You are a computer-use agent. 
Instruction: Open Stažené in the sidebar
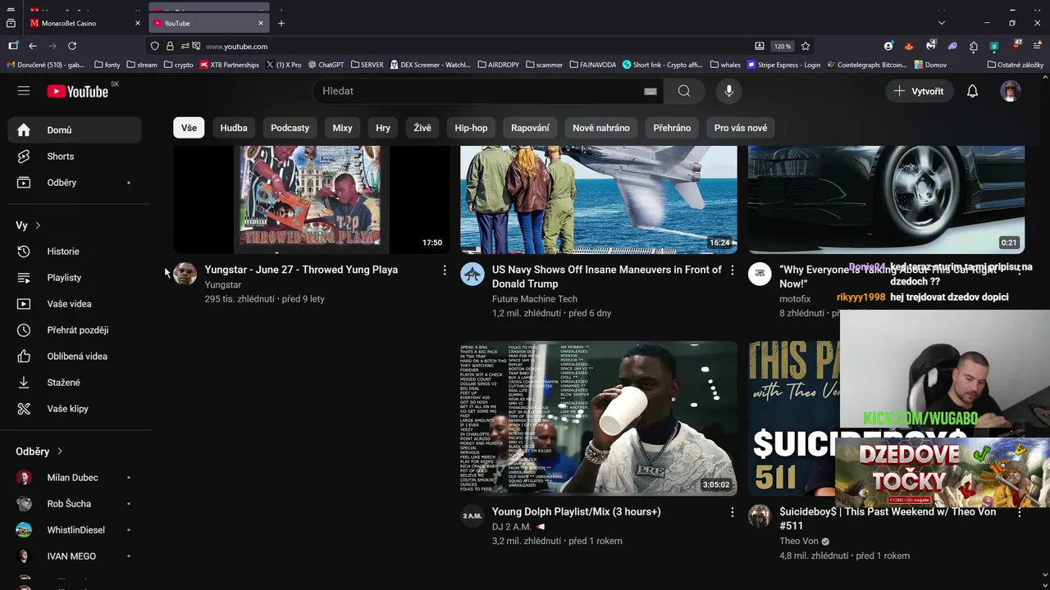click(x=75, y=383)
